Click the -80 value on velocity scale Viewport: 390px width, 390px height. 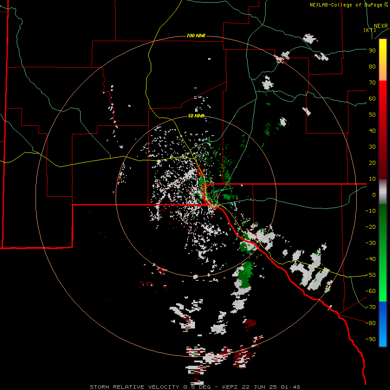pyautogui.click(x=370, y=323)
